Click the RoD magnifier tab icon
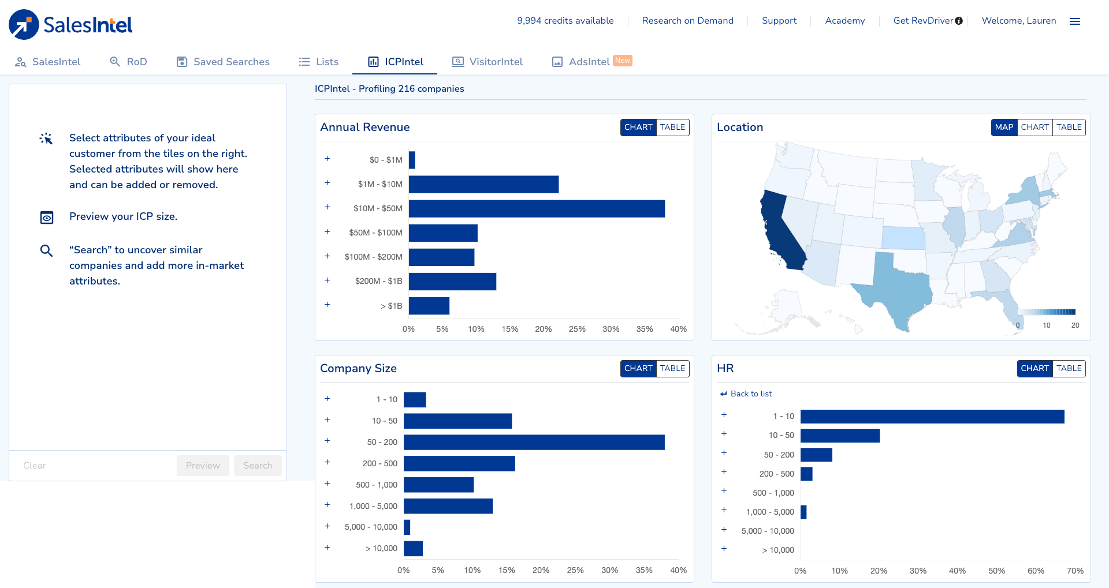1109x588 pixels. 115,62
